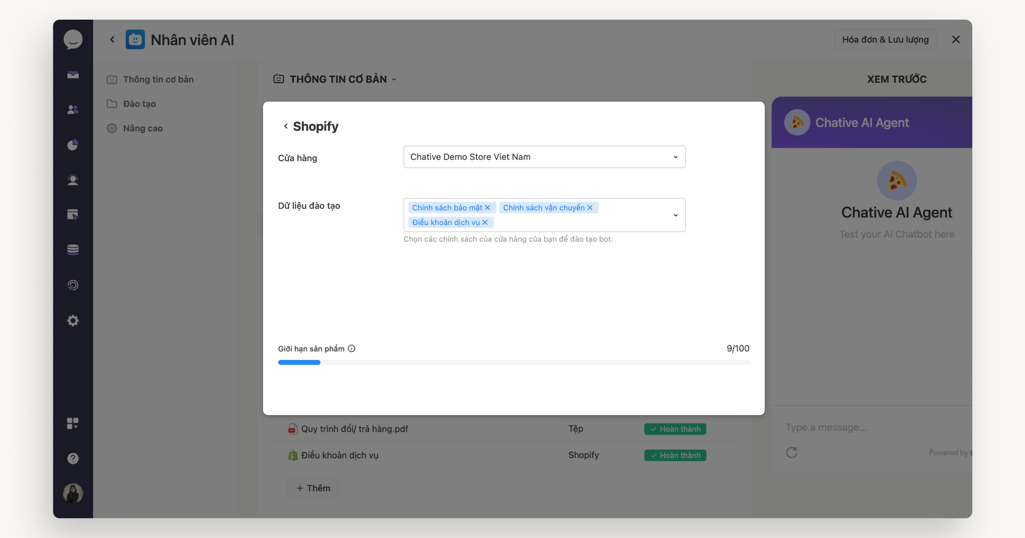Open Đào tạo menu item
Viewport: 1025px width, 538px height.
tap(132, 104)
